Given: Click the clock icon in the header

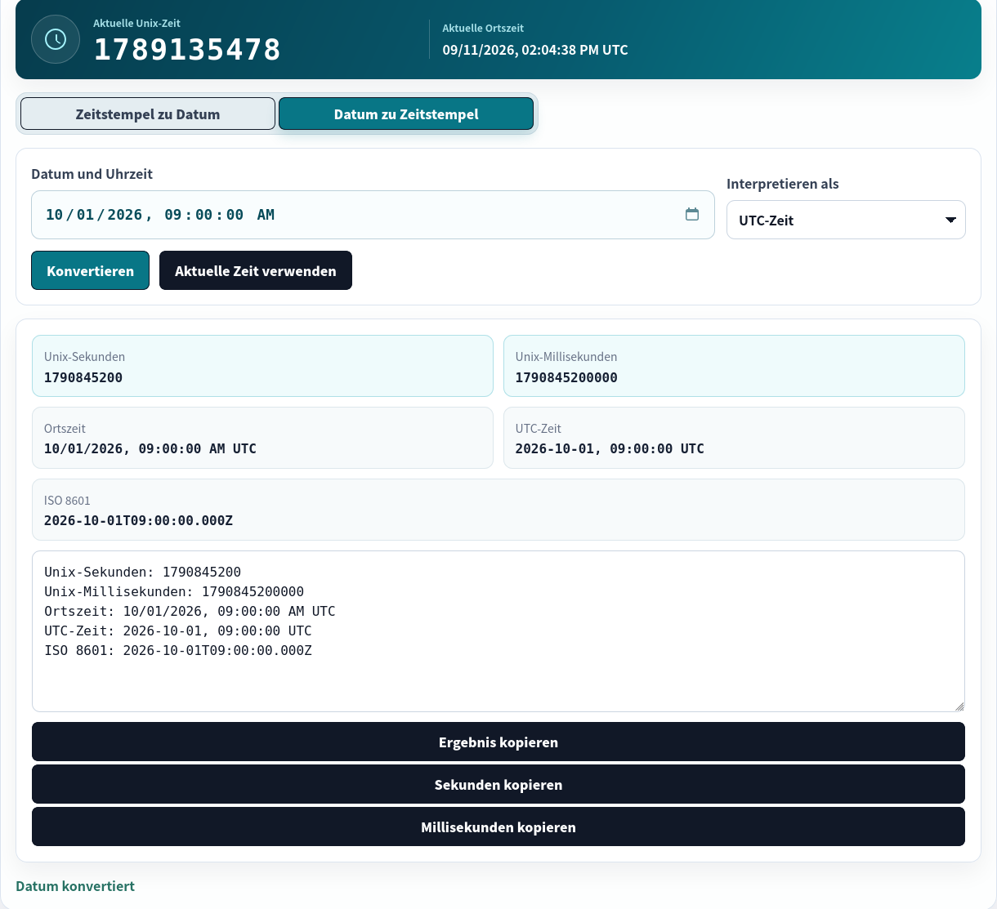Looking at the screenshot, I should (x=56, y=39).
